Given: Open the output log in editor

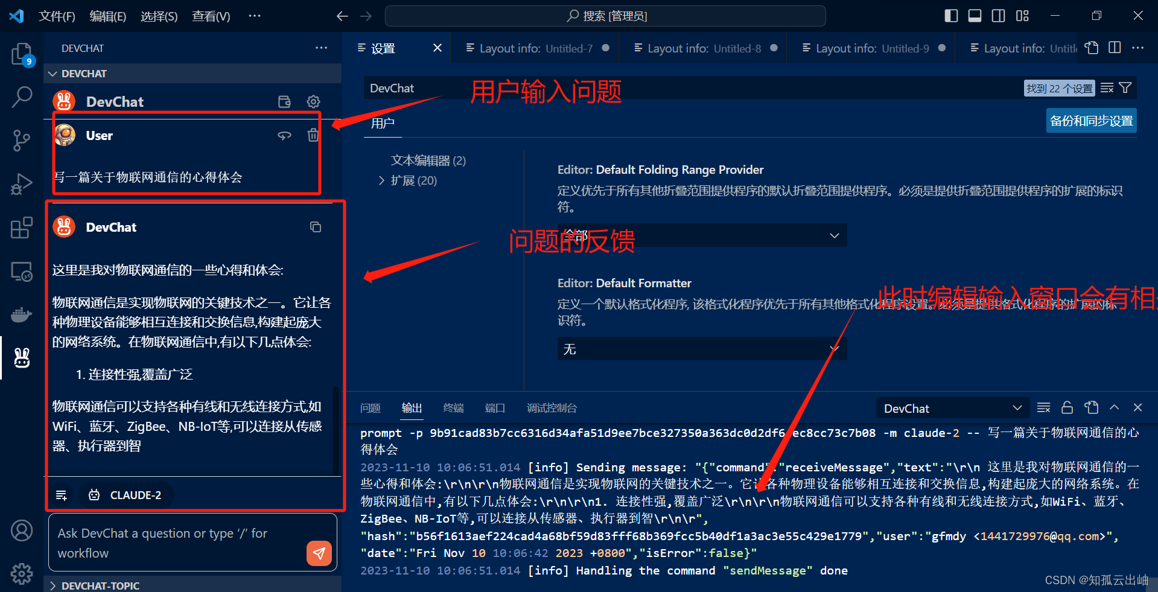Looking at the screenshot, I should 1091,408.
